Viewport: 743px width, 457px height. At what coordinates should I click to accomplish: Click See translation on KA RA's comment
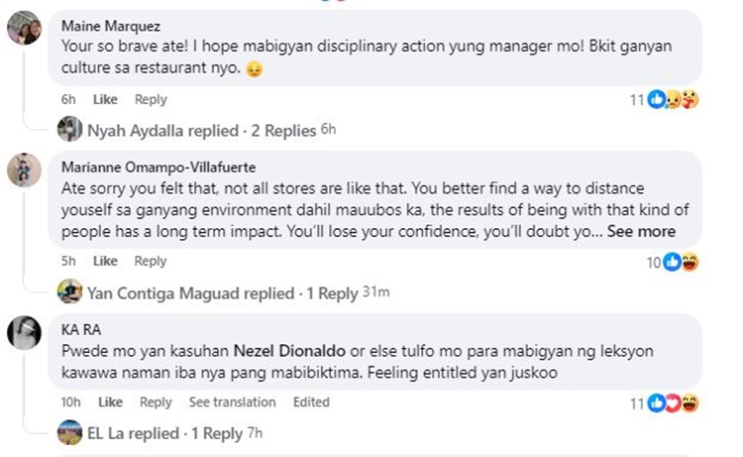232,402
